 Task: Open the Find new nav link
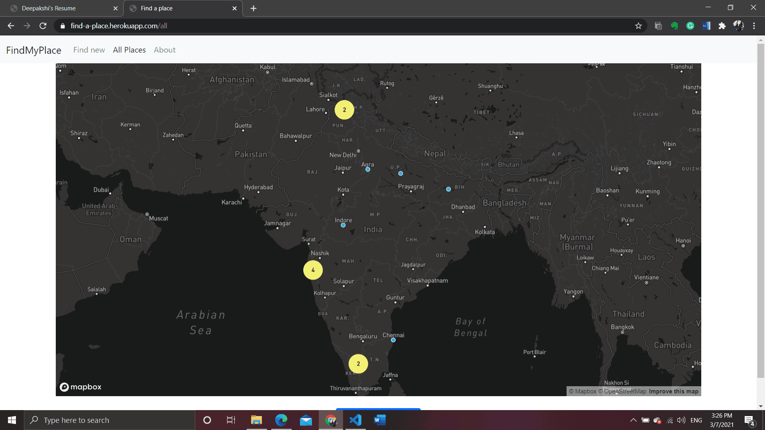(89, 50)
